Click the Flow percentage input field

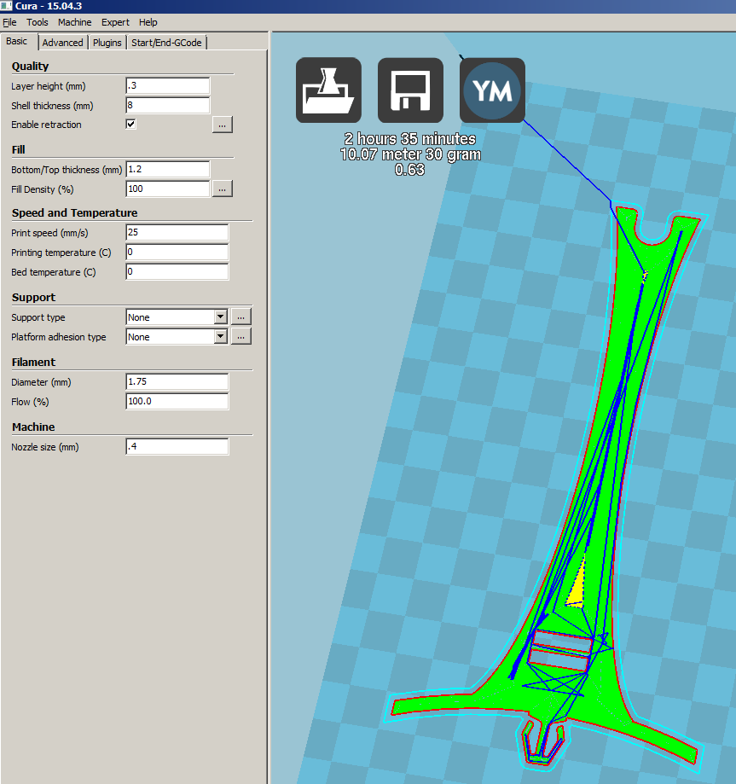point(177,401)
